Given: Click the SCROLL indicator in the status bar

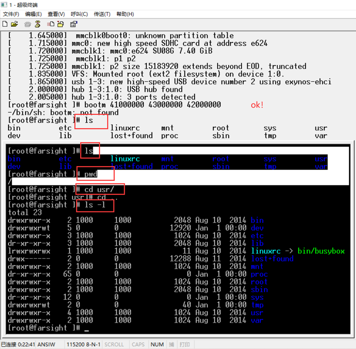Looking at the screenshot, I should click(x=114, y=344).
